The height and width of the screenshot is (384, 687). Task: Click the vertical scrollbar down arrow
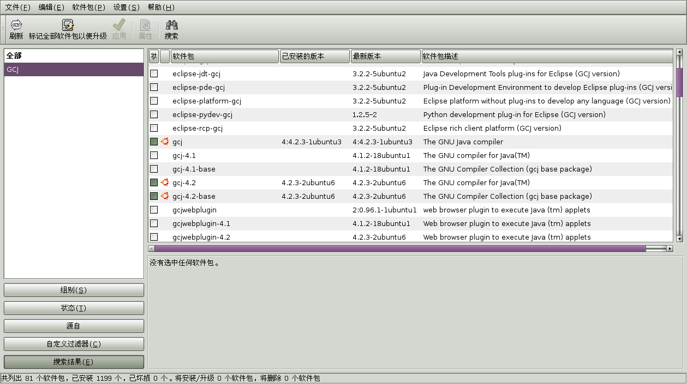(679, 239)
